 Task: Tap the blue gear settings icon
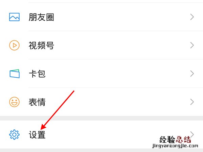point(14,134)
